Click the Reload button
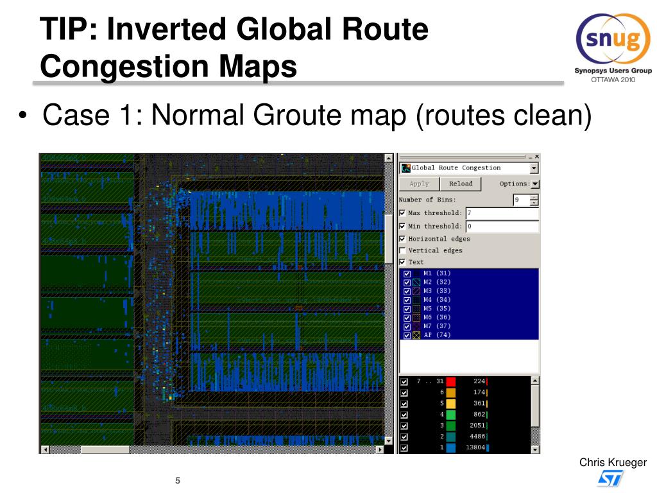 [461, 184]
